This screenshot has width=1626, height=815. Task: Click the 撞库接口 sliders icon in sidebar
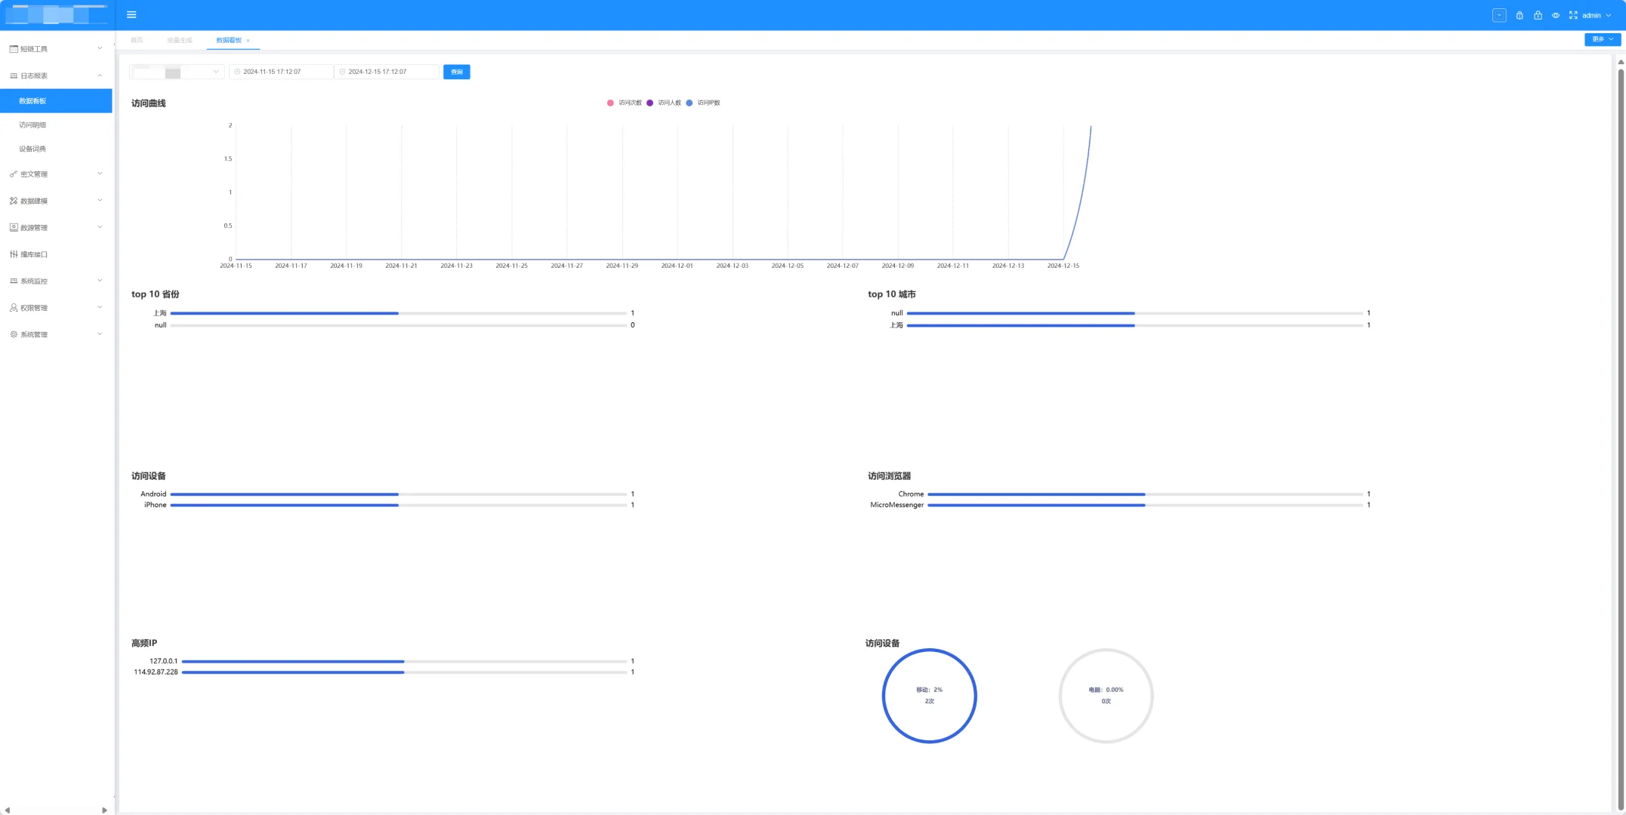pos(14,254)
